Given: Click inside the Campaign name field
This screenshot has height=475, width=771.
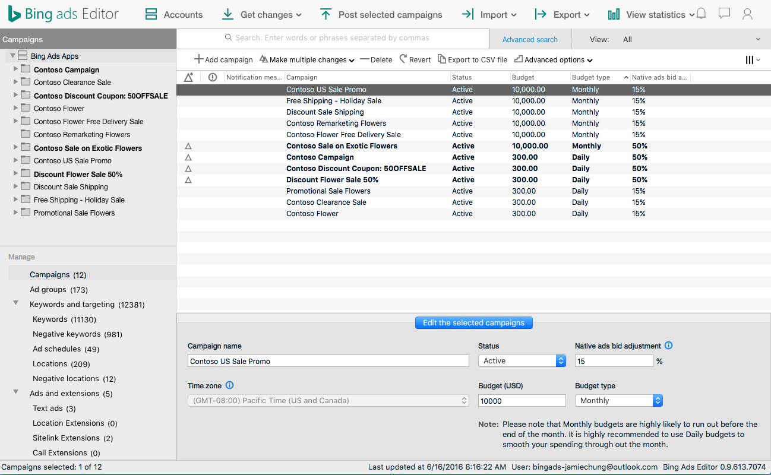Looking at the screenshot, I should [328, 360].
